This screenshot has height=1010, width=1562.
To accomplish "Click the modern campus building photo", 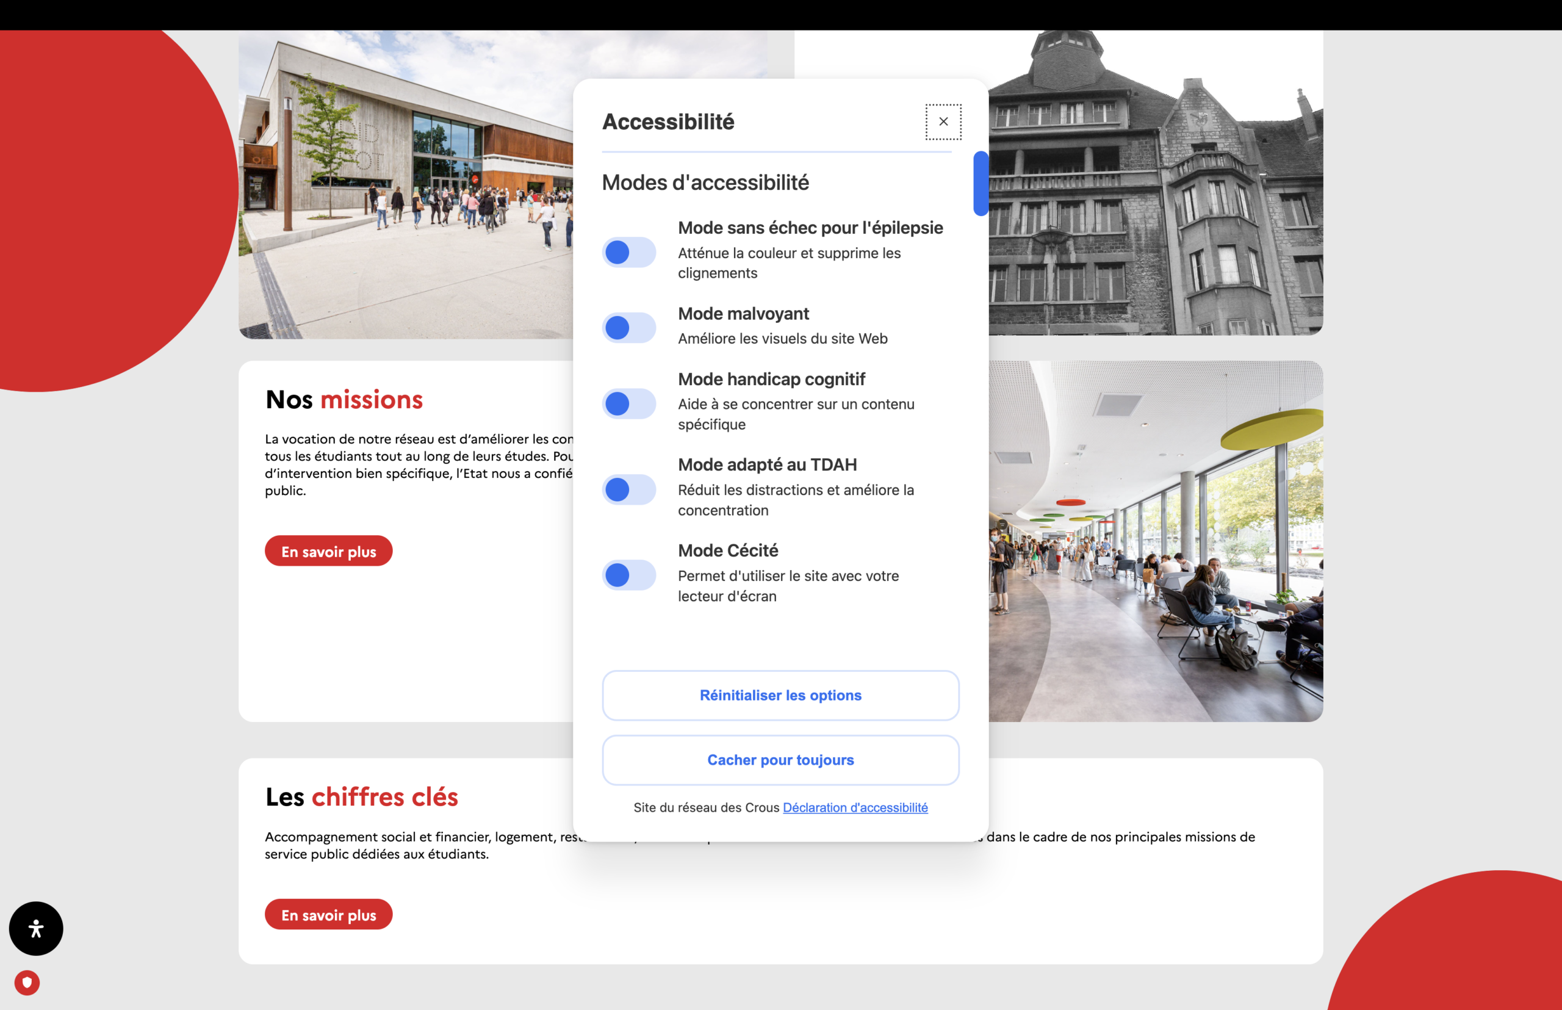I will [x=406, y=184].
